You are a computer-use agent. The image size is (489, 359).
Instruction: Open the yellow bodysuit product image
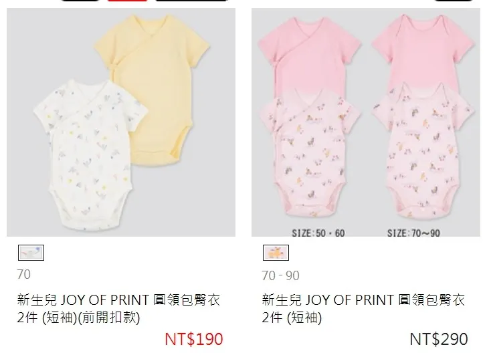click(153, 89)
